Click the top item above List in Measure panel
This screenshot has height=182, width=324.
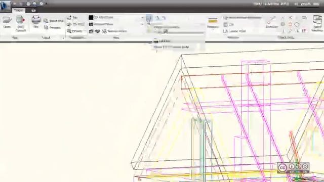tap(242, 18)
